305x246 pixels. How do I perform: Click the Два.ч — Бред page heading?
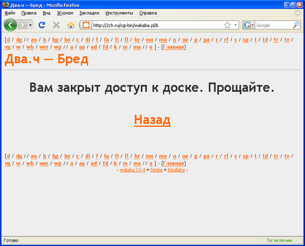point(46,59)
